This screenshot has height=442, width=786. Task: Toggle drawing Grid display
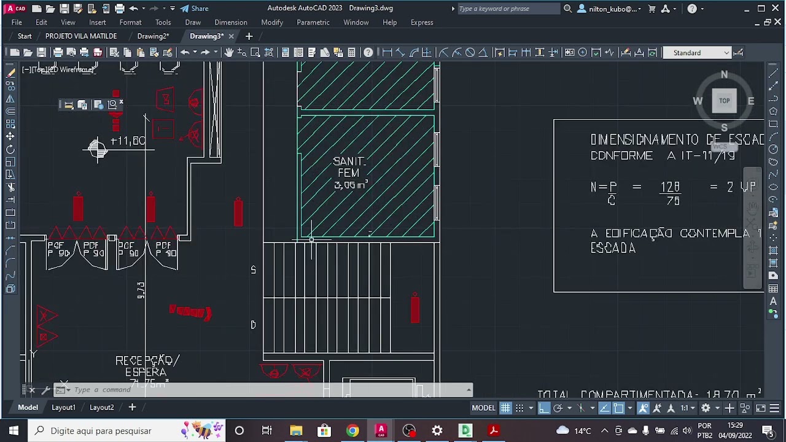(x=505, y=408)
